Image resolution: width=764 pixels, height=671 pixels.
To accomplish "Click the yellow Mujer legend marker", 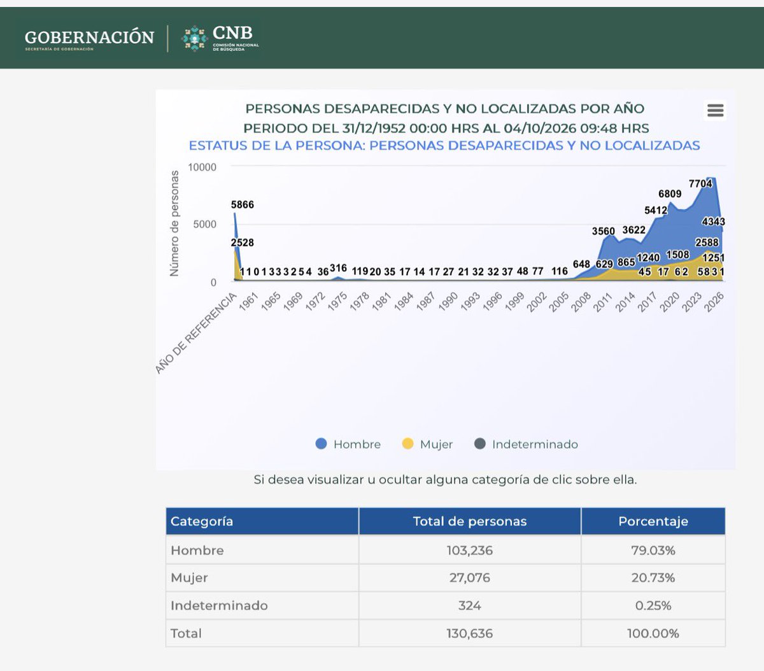I will tap(407, 444).
